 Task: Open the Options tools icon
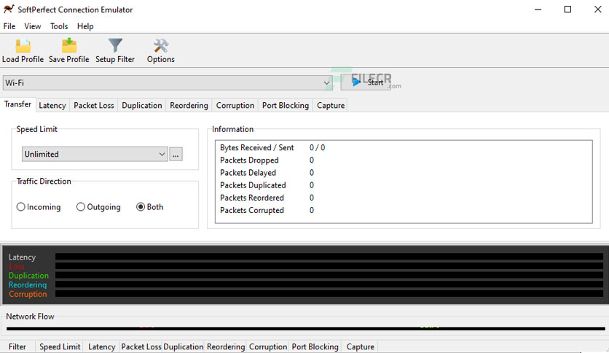pyautogui.click(x=161, y=46)
